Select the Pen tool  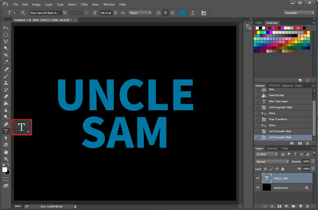[6, 124]
